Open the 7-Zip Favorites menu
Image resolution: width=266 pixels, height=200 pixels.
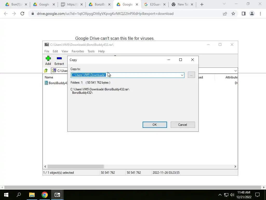tap(78, 51)
